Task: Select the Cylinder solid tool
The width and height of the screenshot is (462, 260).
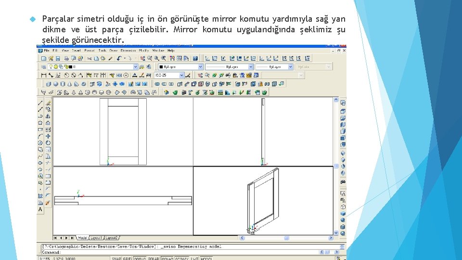Action: point(63,84)
